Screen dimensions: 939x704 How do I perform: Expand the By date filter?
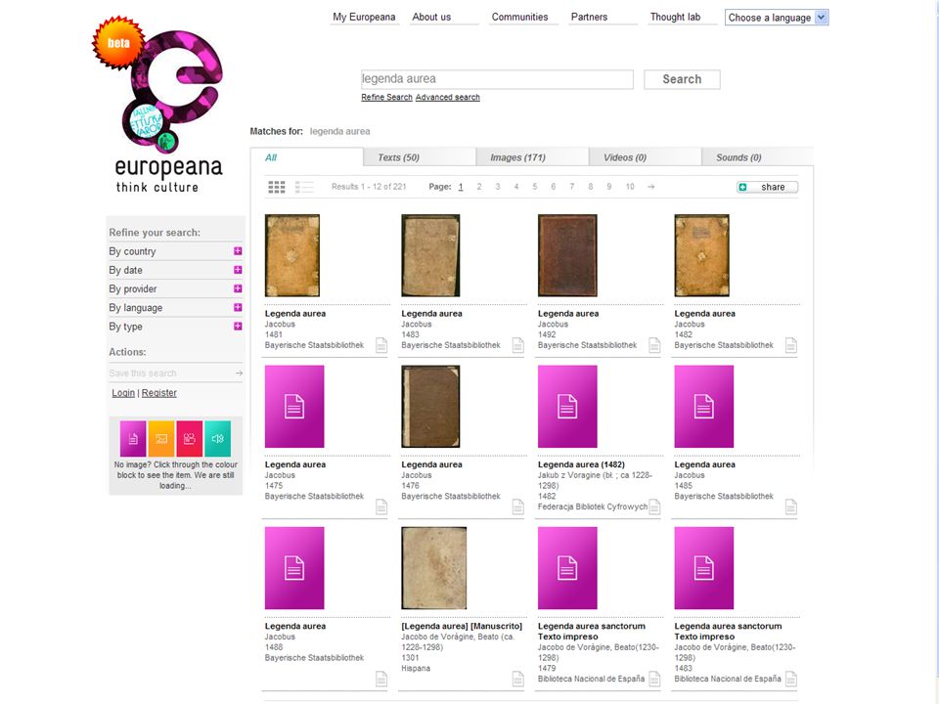click(x=238, y=270)
